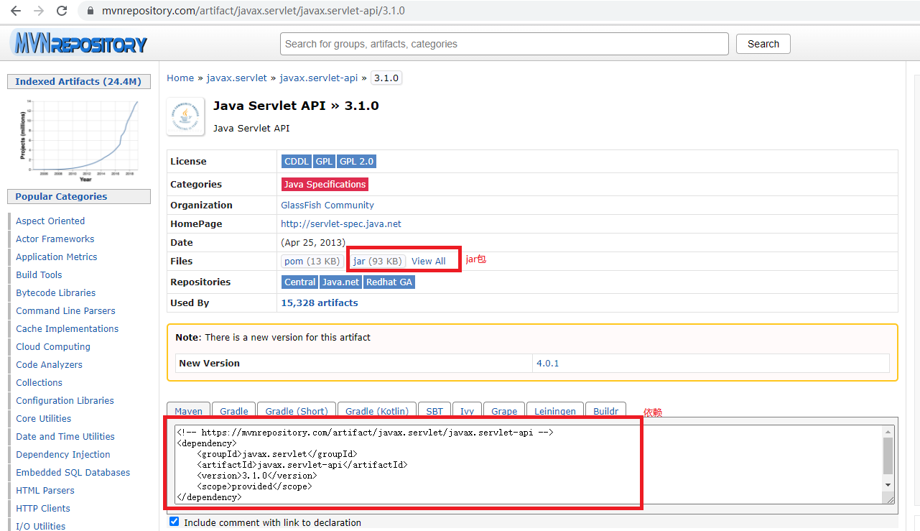Open Cache Implementations category
The width and height of the screenshot is (920, 531).
click(68, 328)
